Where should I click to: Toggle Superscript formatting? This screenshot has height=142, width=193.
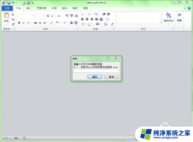pos(45,23)
